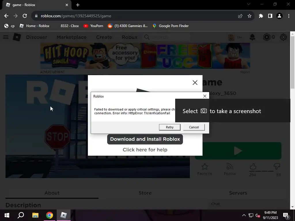The width and height of the screenshot is (295, 221).
Task: Open the Roblox hamburger menu
Action: point(6,37)
